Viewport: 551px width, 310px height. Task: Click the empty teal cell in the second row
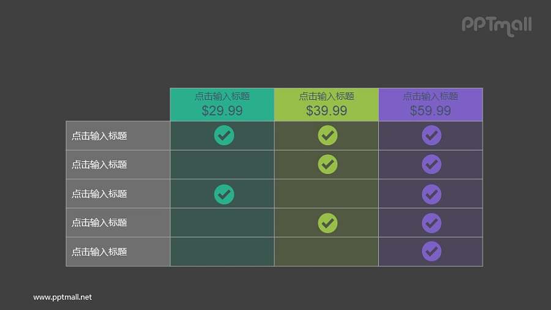pyautogui.click(x=222, y=164)
